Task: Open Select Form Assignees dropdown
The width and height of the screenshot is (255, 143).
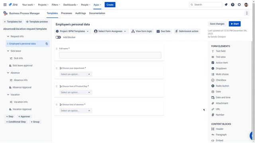Action: (x=110, y=31)
